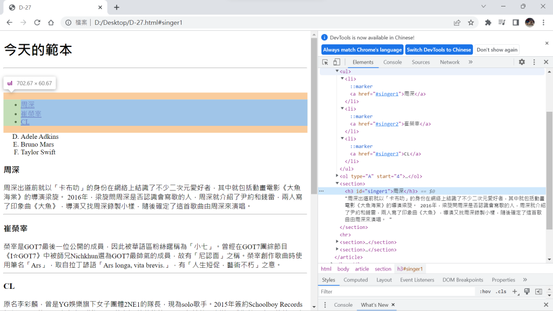
Task: Close the DevTools bottom drawer
Action: click(x=546, y=305)
